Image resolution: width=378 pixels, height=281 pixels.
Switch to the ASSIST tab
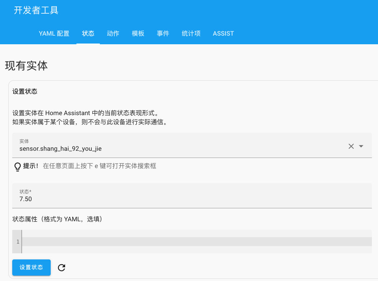tap(223, 33)
